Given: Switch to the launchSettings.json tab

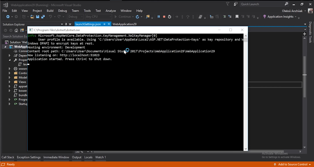Looking at the screenshot, I should pyautogui.click(x=88, y=24).
